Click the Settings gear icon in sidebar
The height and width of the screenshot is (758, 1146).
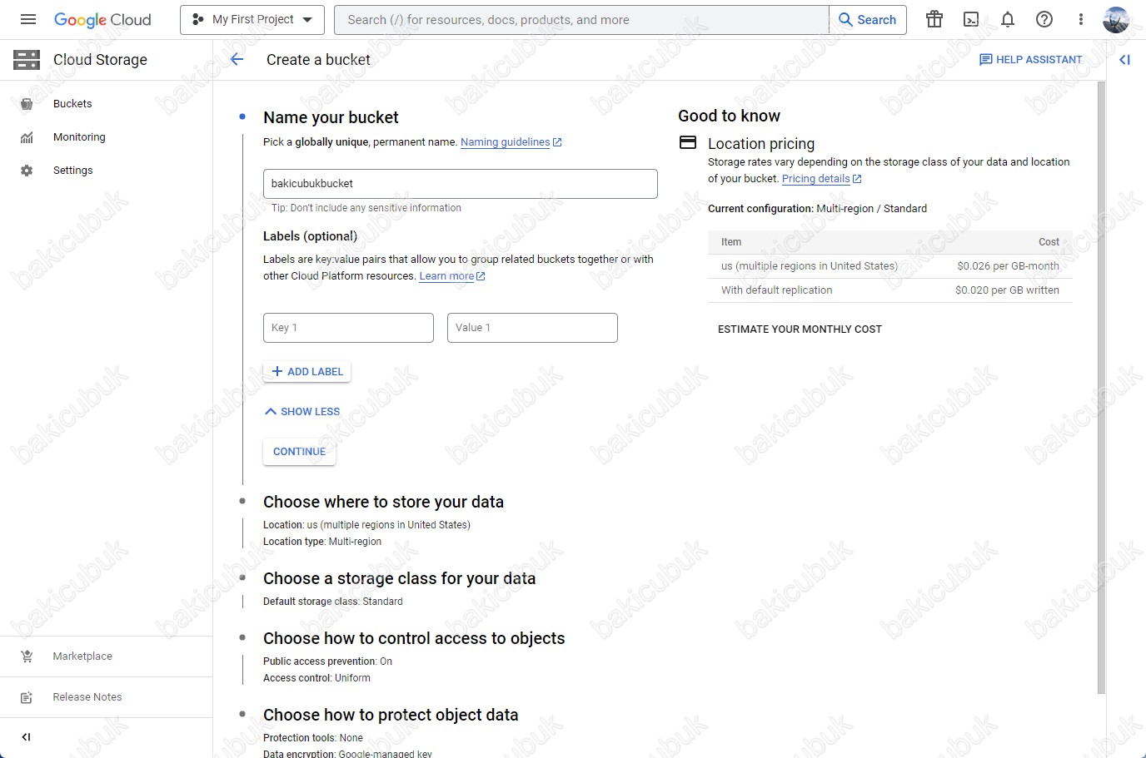[27, 171]
